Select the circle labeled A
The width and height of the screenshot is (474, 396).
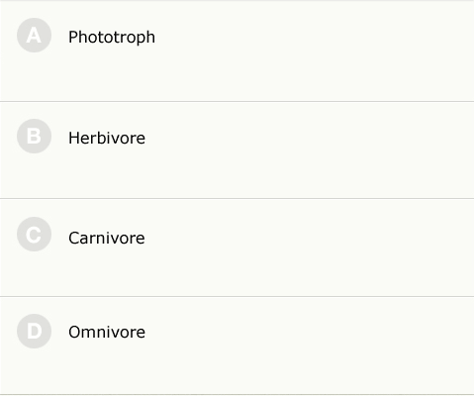[x=34, y=36]
